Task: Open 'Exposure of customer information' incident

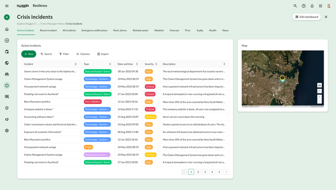Action: tap(125, 132)
